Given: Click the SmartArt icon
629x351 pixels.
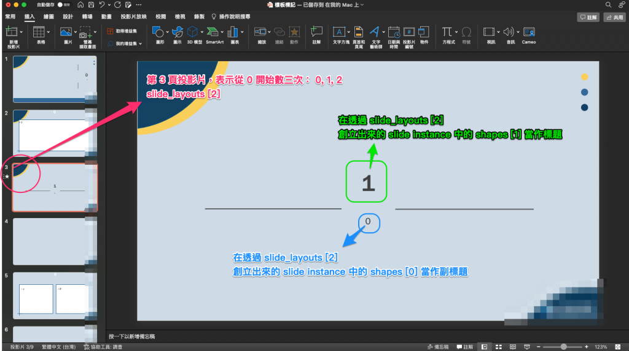Looking at the screenshot, I should [x=213, y=32].
